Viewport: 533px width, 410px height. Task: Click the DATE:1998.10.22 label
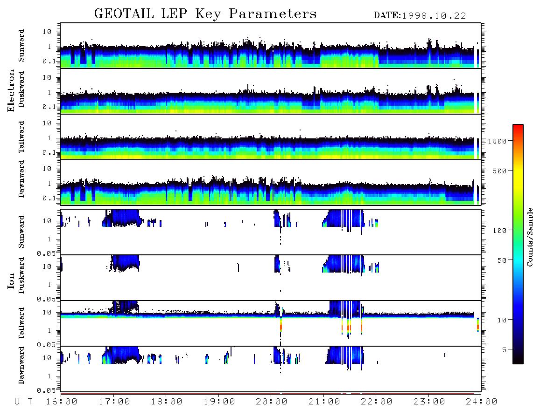pyautogui.click(x=420, y=16)
